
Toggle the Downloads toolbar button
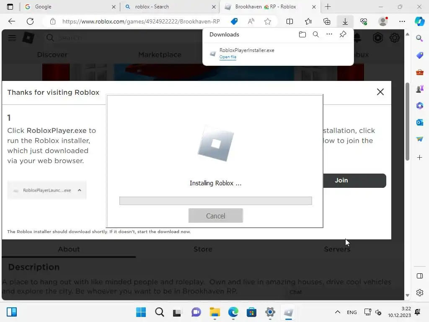(345, 21)
